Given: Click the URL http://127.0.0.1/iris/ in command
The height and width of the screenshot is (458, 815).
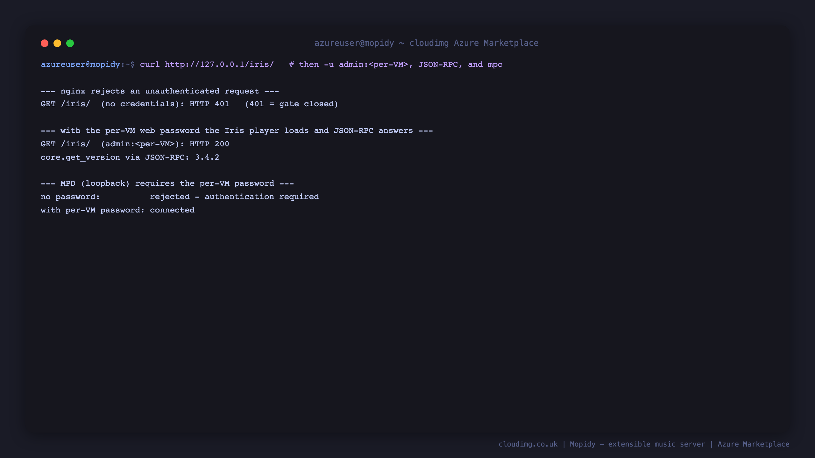Looking at the screenshot, I should 219,65.
